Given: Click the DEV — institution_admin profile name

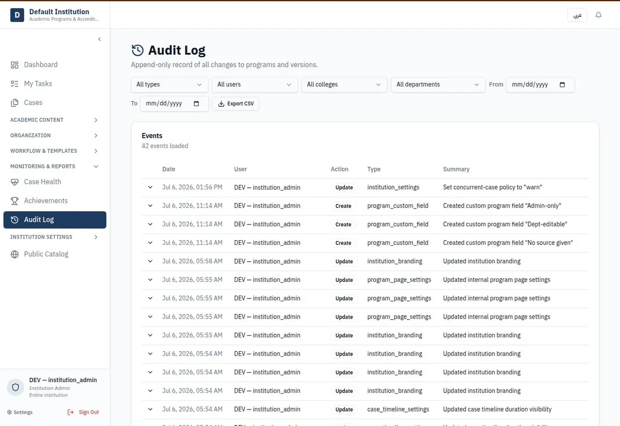Looking at the screenshot, I should point(63,380).
